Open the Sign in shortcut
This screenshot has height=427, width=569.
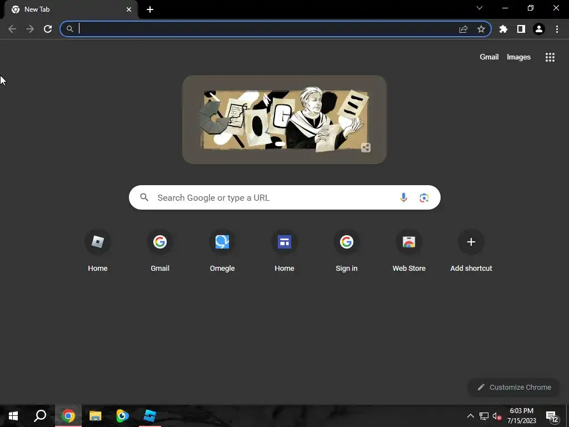pyautogui.click(x=347, y=251)
